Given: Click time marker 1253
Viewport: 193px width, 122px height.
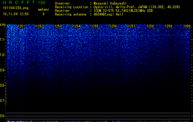Looking at the screenshot, I should 58,26.
